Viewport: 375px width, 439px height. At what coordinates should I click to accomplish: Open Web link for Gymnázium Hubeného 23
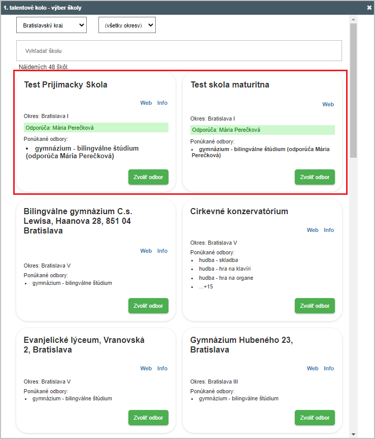pyautogui.click(x=313, y=368)
